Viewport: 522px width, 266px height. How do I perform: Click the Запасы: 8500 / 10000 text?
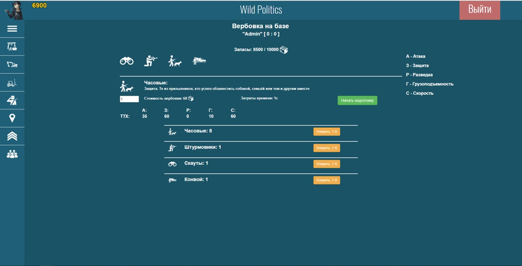click(256, 50)
